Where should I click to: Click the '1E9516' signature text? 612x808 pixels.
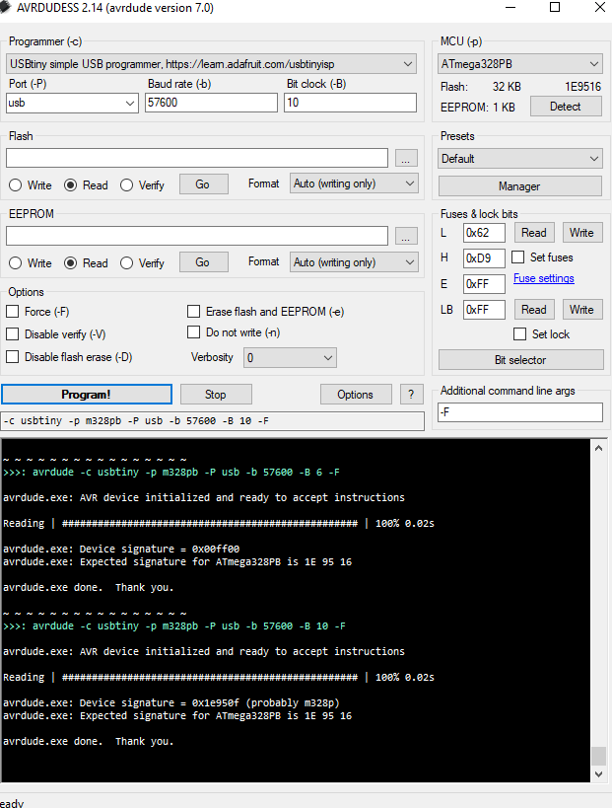(x=582, y=87)
